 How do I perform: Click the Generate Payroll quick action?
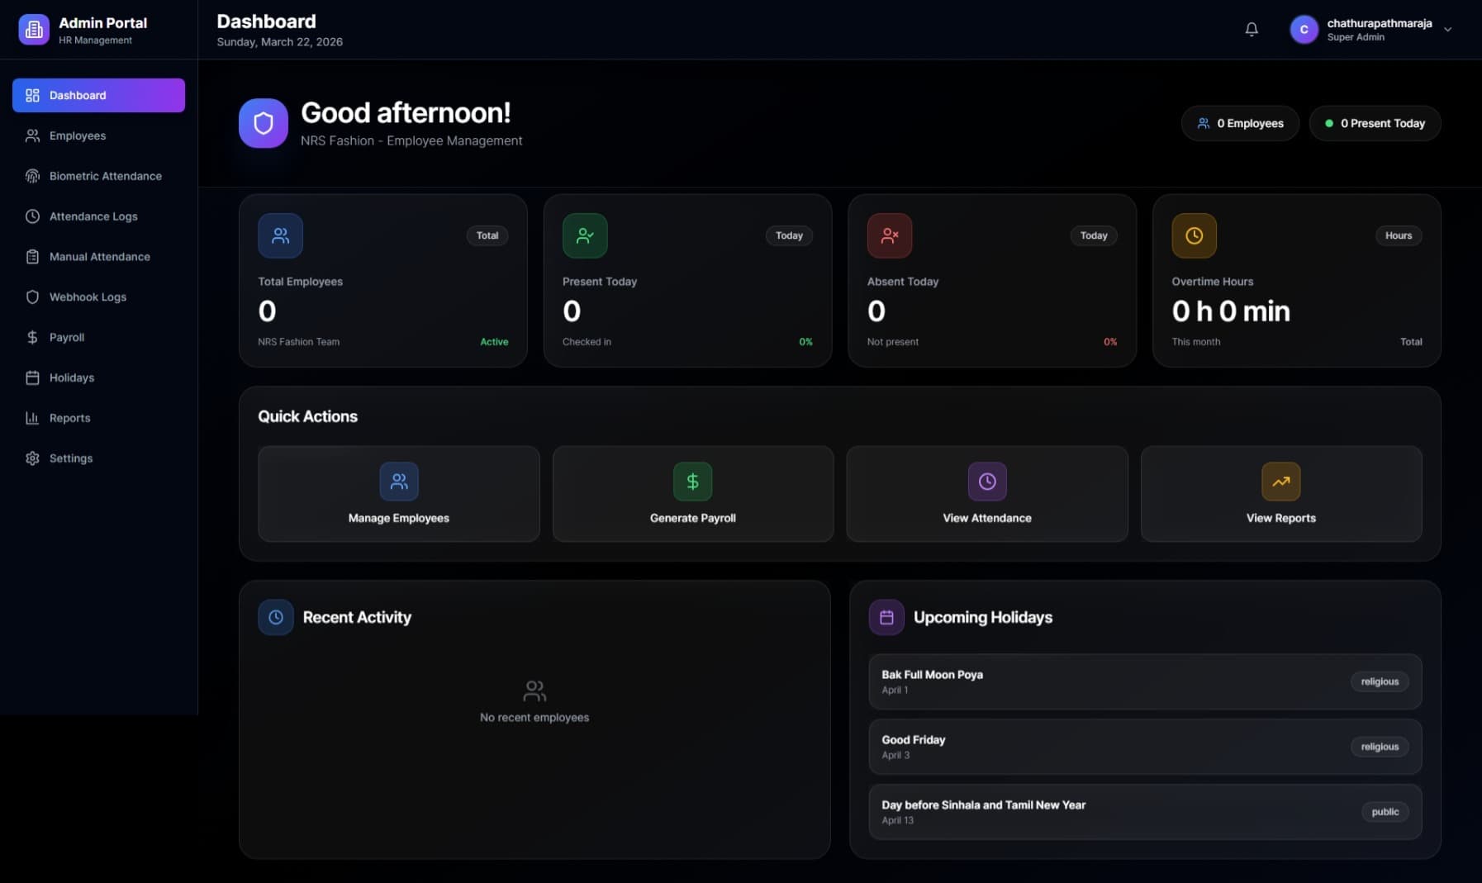coord(692,494)
